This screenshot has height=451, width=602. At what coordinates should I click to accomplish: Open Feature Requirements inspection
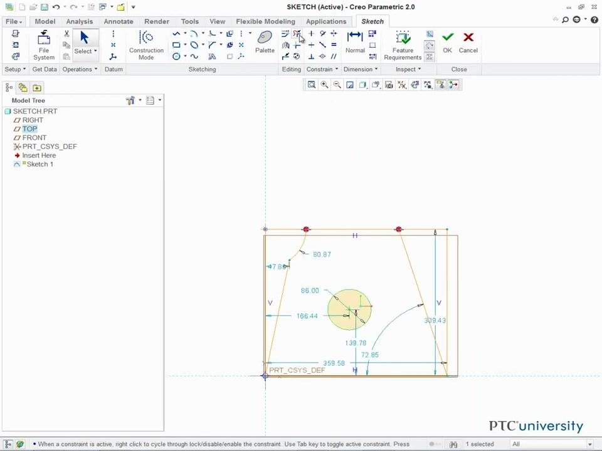pyautogui.click(x=403, y=46)
